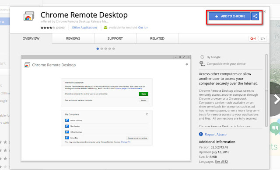Click the green Share button in preview
This screenshot has width=280, height=170.
tap(143, 94)
